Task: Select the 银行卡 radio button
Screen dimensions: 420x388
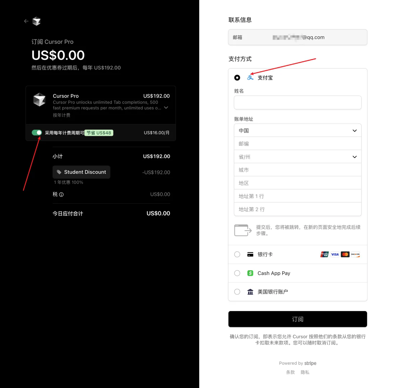Action: pos(237,254)
